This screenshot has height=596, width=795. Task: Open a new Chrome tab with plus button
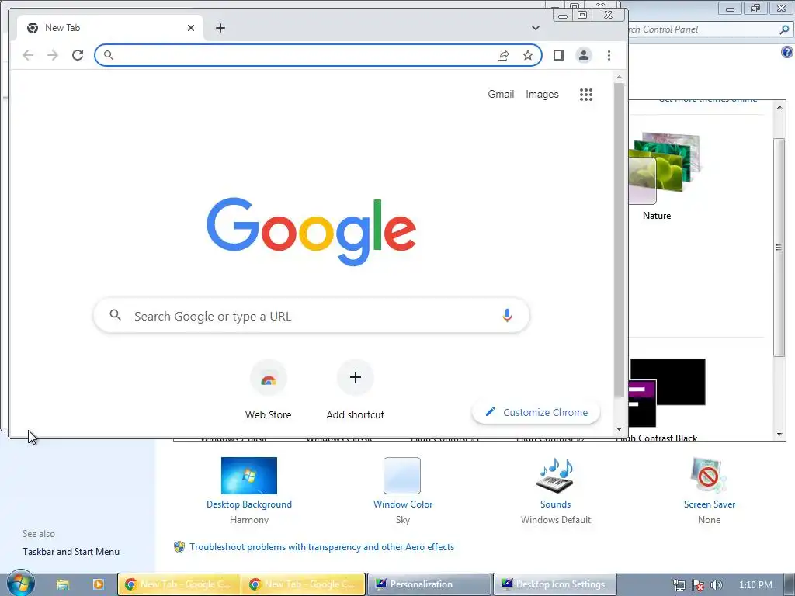(x=220, y=28)
